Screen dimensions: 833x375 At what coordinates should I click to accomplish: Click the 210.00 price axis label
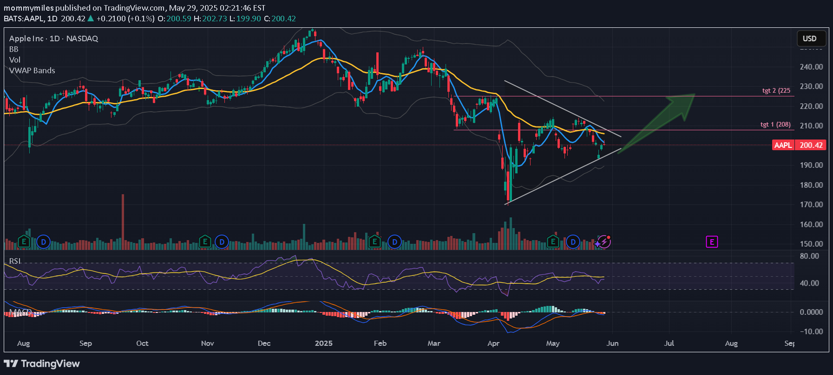tap(811, 126)
